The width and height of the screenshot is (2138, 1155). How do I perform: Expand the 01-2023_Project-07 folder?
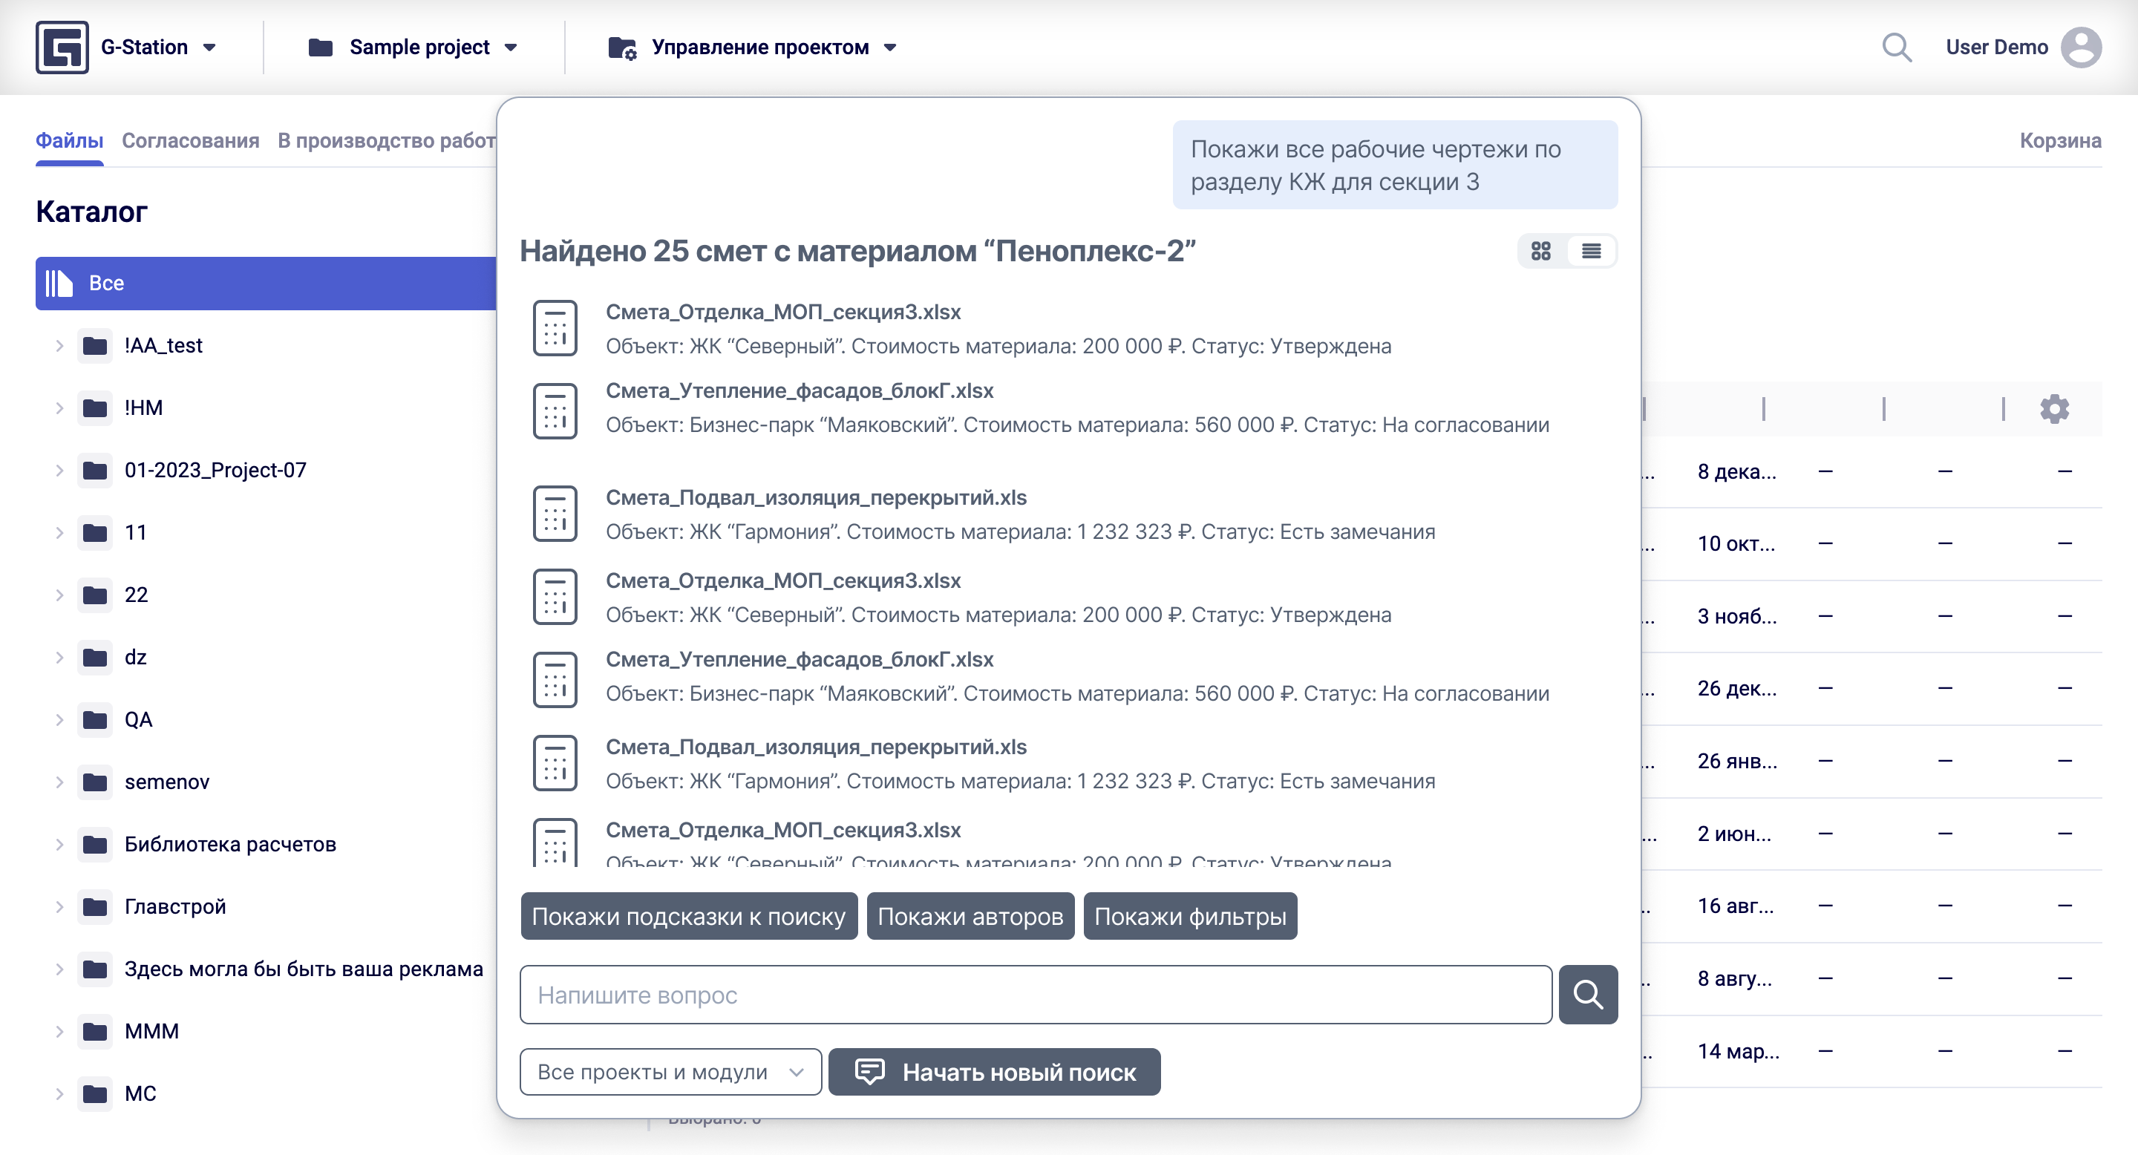coord(59,471)
